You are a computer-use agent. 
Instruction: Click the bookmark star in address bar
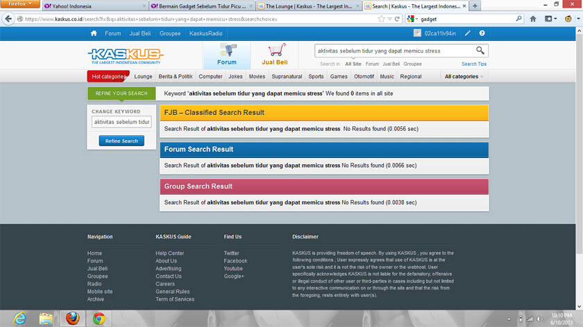click(x=381, y=19)
